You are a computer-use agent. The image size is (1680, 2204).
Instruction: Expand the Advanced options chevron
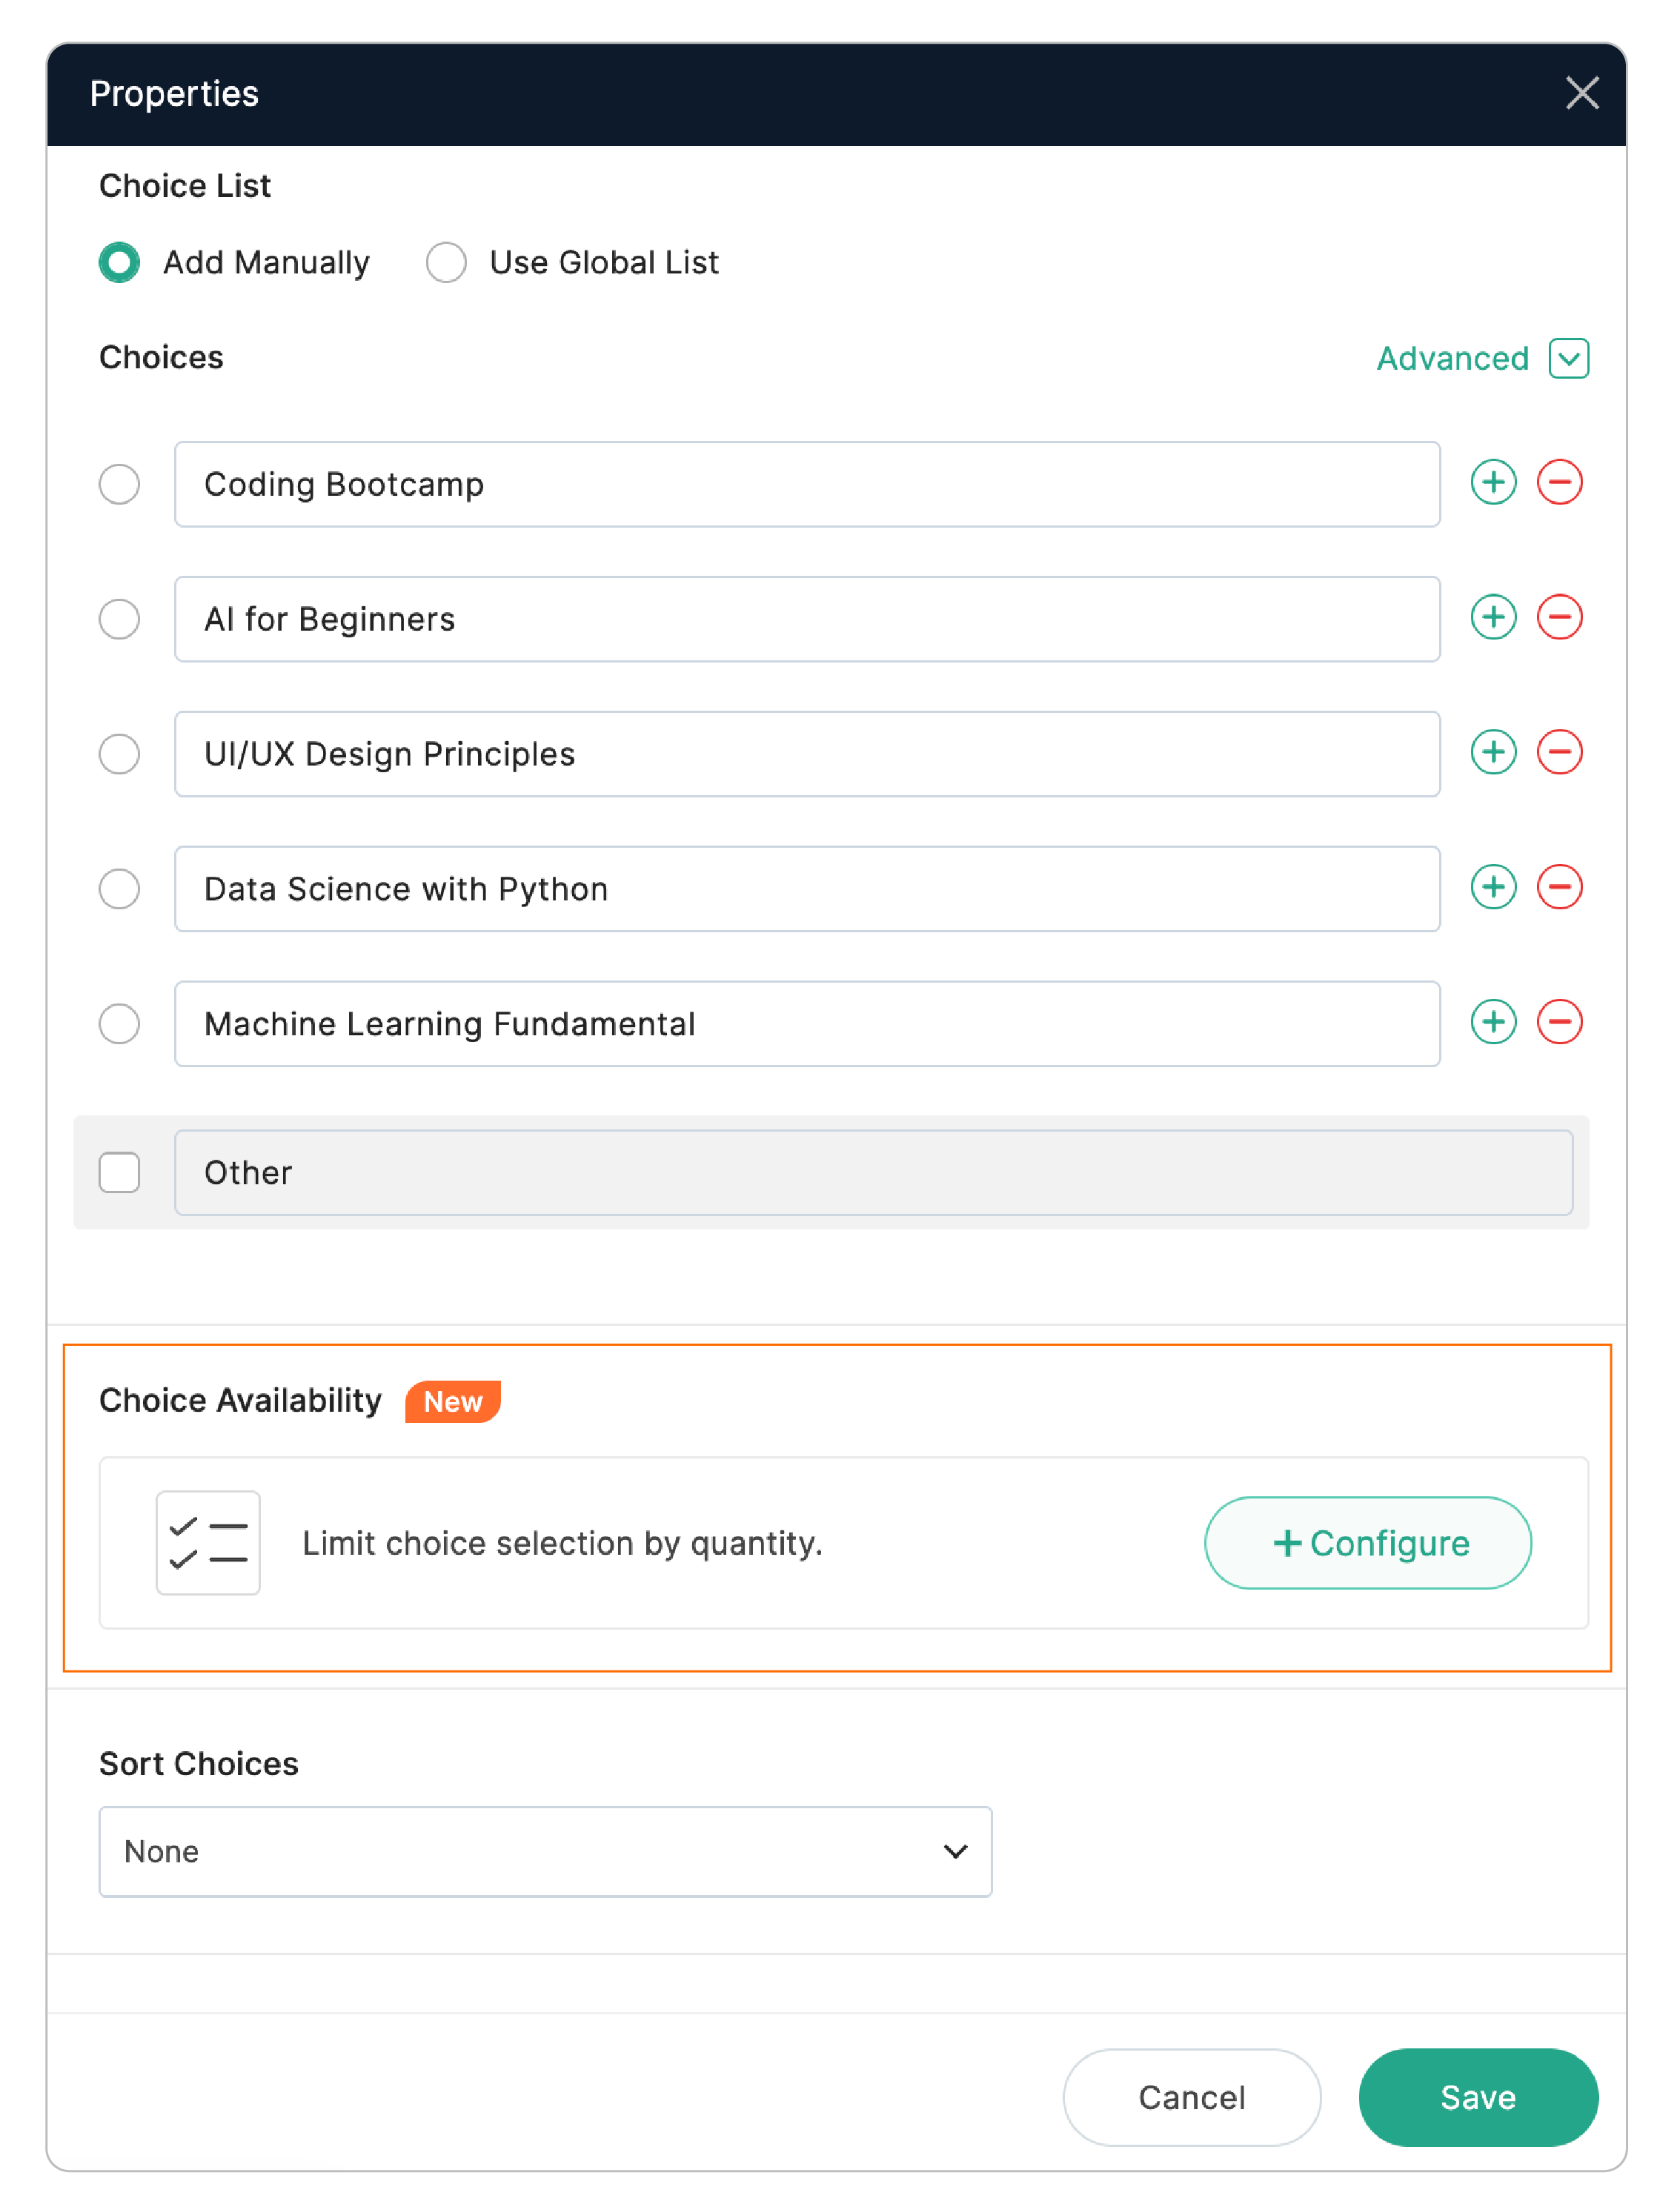[x=1567, y=359]
